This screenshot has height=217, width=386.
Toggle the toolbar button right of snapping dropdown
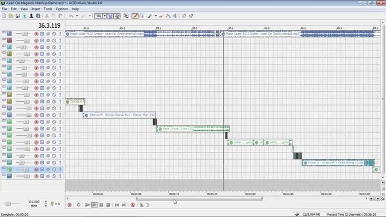[110, 16]
